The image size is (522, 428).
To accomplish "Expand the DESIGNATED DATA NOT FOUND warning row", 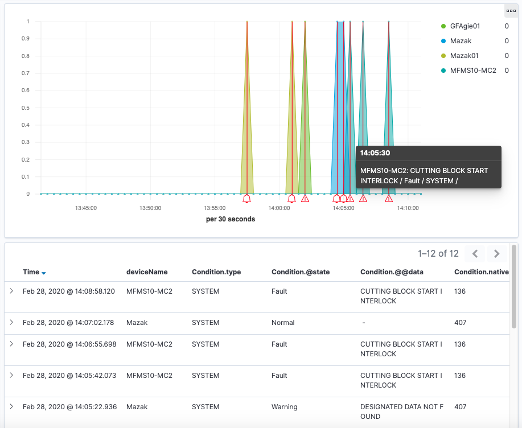I will pos(11,406).
